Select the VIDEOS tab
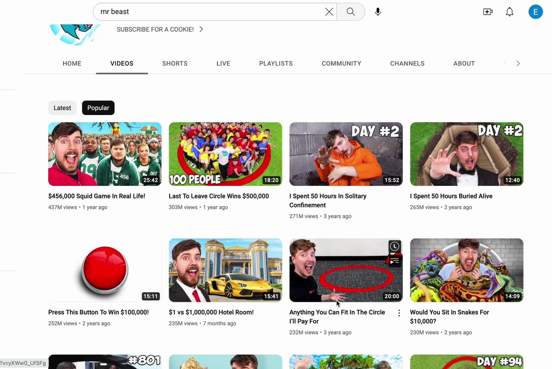 pos(122,63)
